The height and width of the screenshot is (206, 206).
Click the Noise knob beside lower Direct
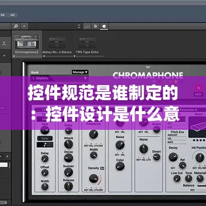144,149
